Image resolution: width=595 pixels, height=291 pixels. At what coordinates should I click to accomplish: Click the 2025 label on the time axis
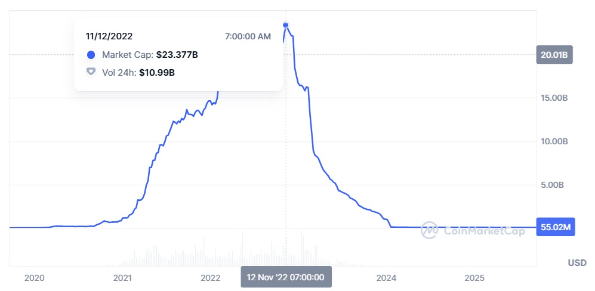474,278
